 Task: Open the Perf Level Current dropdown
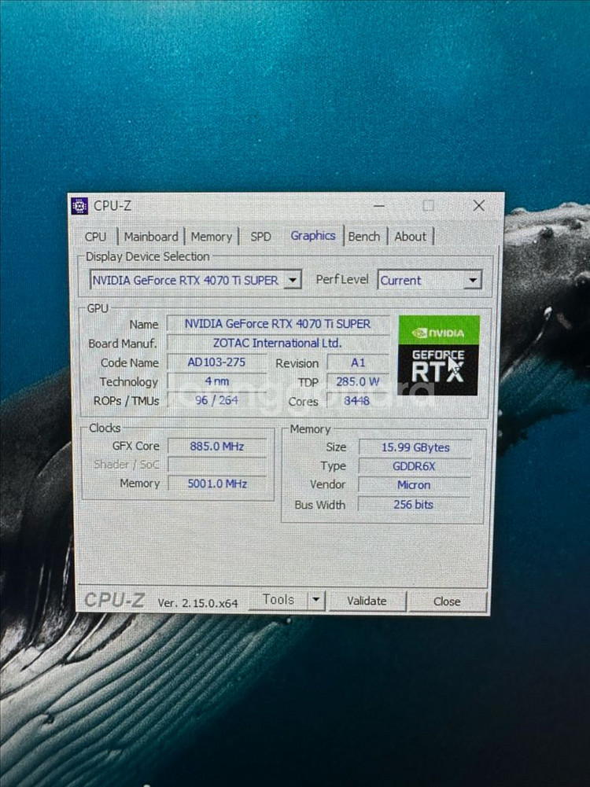[x=430, y=280]
